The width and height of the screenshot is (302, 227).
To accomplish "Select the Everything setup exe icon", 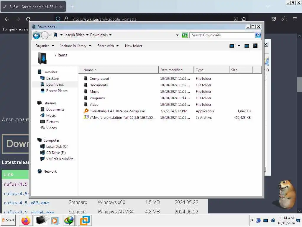I will pos(86,111).
